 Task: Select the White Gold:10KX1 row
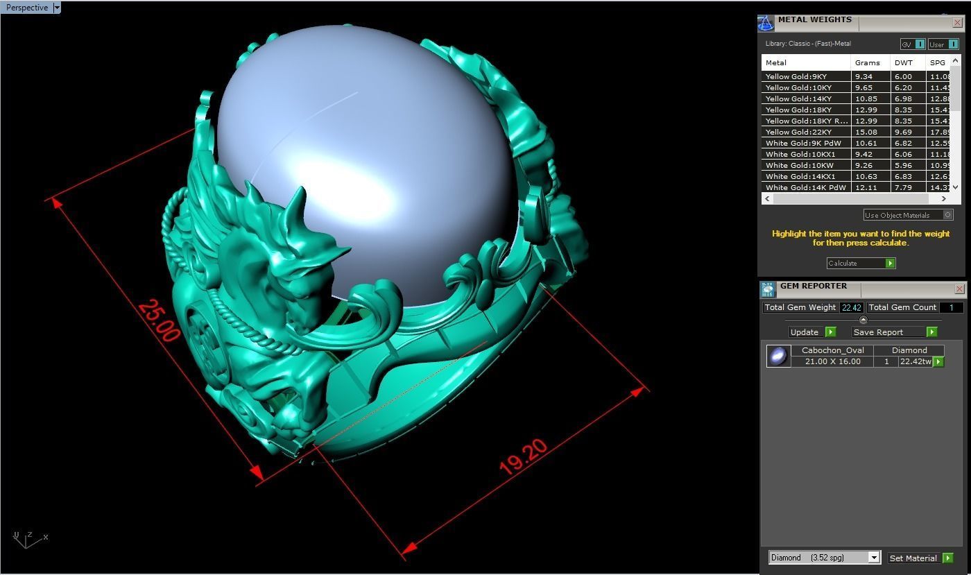[855, 154]
